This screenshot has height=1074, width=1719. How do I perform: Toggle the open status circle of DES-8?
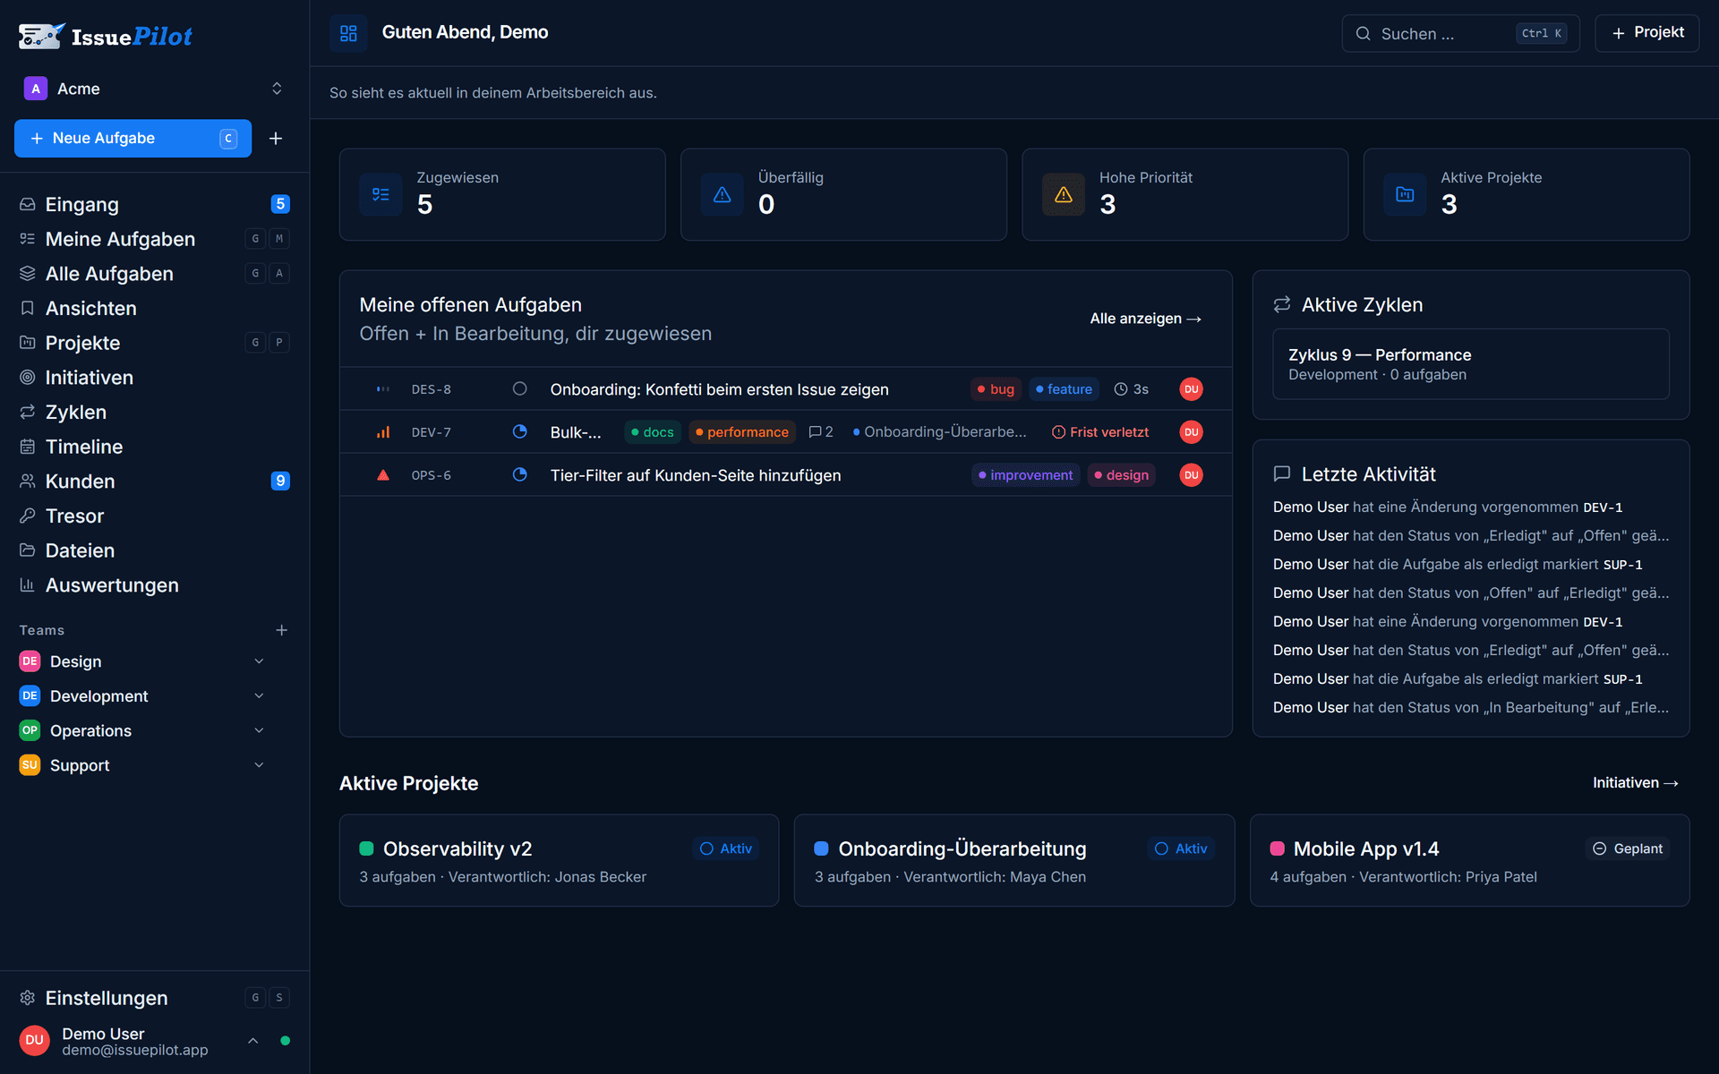pyautogui.click(x=519, y=388)
